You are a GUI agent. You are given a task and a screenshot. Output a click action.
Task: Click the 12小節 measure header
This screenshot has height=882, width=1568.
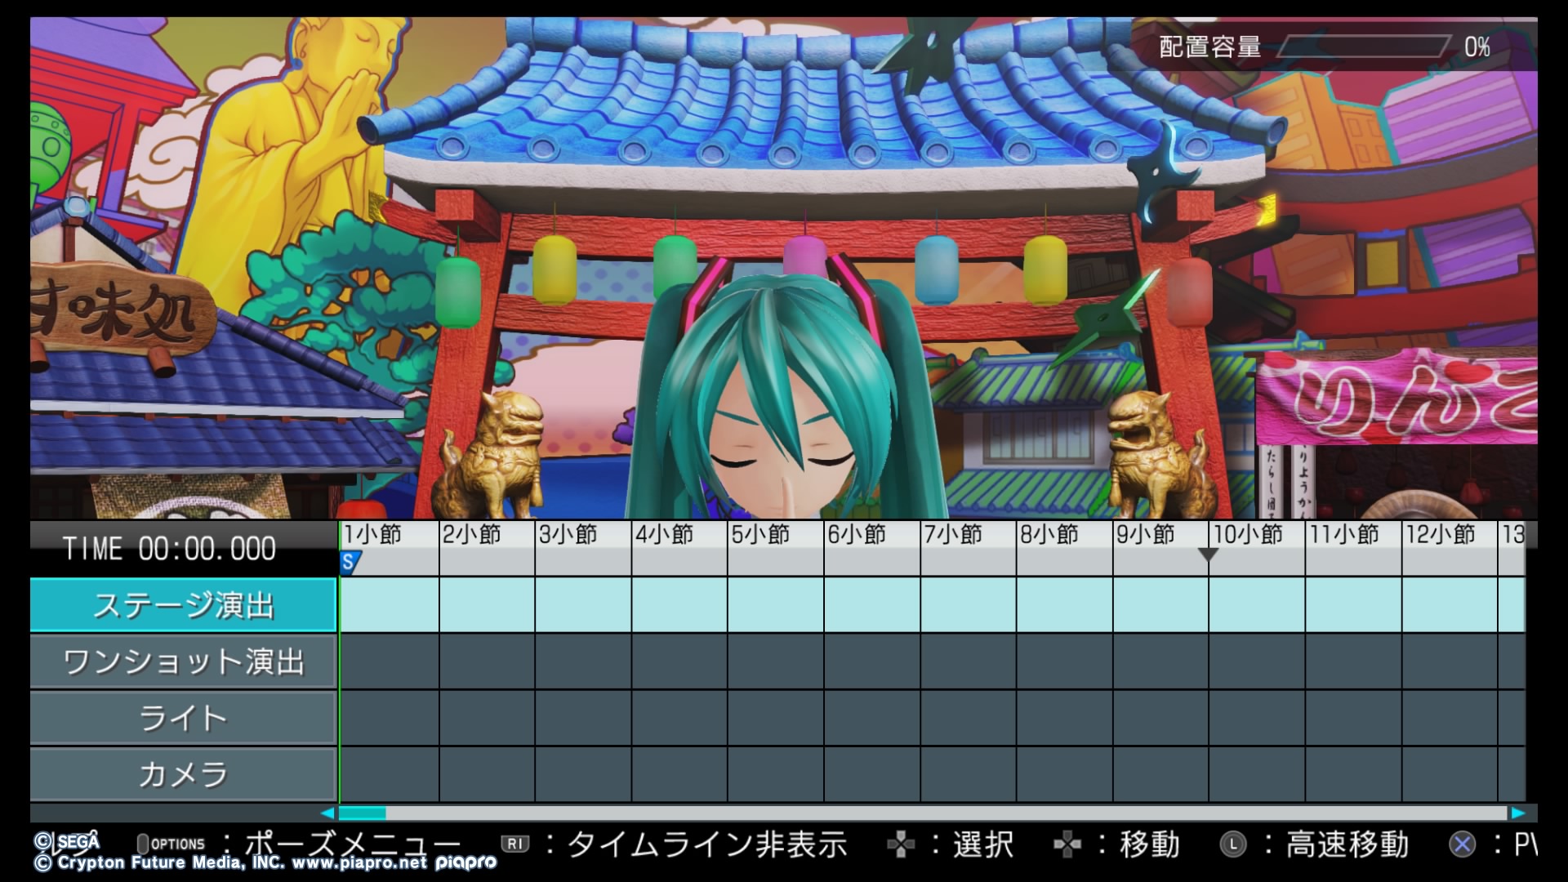[x=1440, y=535]
